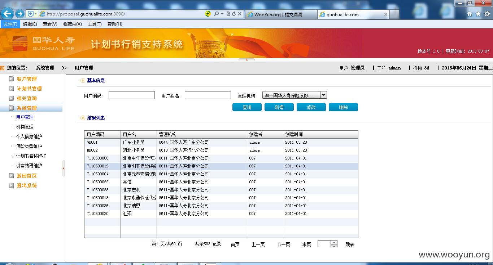Click the 新增 button
This screenshot has height=265, width=493.
click(x=279, y=107)
